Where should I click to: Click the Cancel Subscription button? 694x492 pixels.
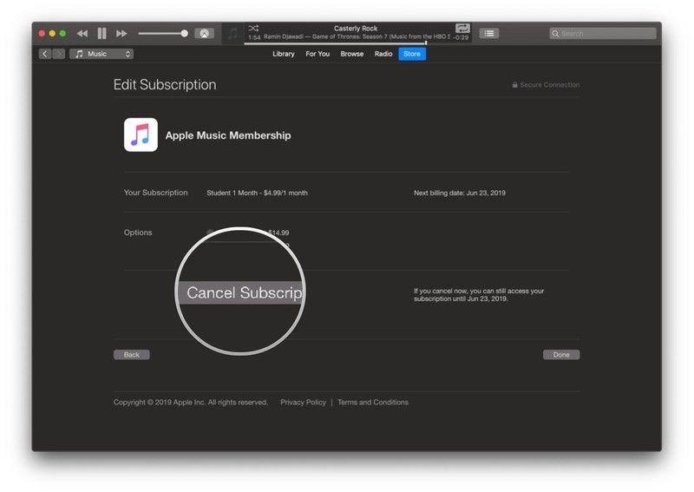241,292
